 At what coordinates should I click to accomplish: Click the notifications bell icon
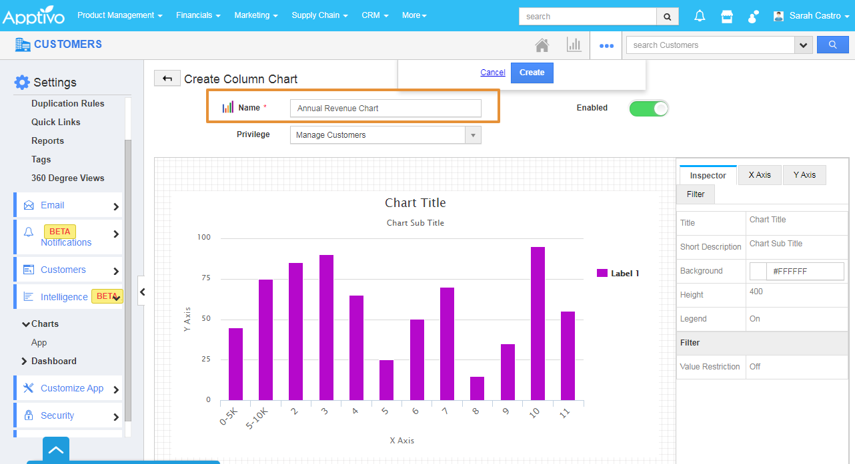(x=700, y=16)
